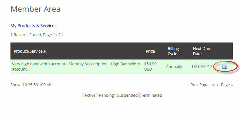
Task: Show All records
Action: pyautogui.click(x=49, y=85)
